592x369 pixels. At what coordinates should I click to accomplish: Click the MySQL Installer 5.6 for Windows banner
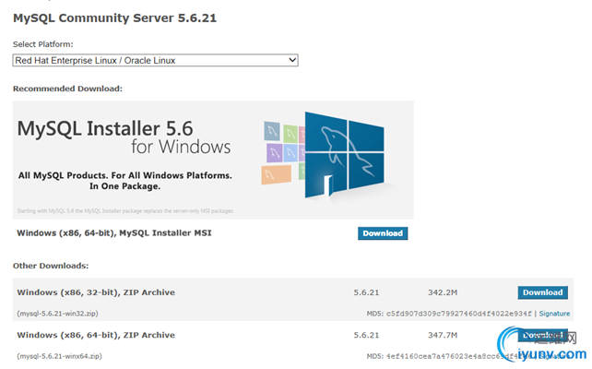tap(213, 160)
